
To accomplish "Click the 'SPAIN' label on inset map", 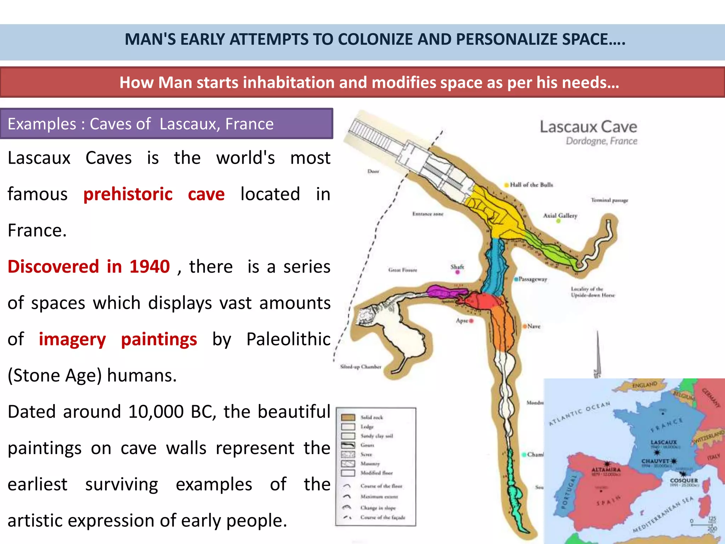I will pyautogui.click(x=608, y=500).
